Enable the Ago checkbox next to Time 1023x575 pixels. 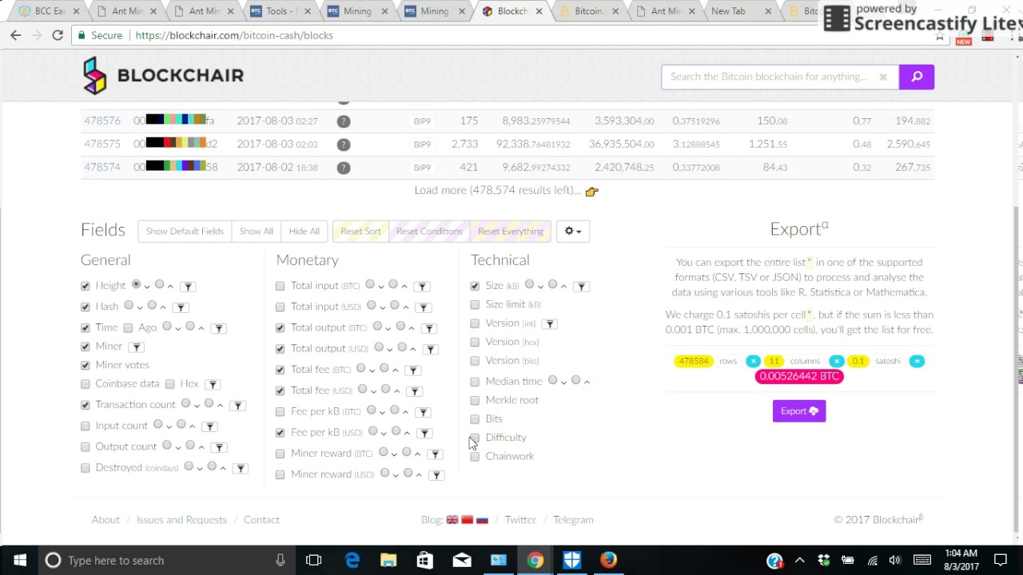point(128,328)
